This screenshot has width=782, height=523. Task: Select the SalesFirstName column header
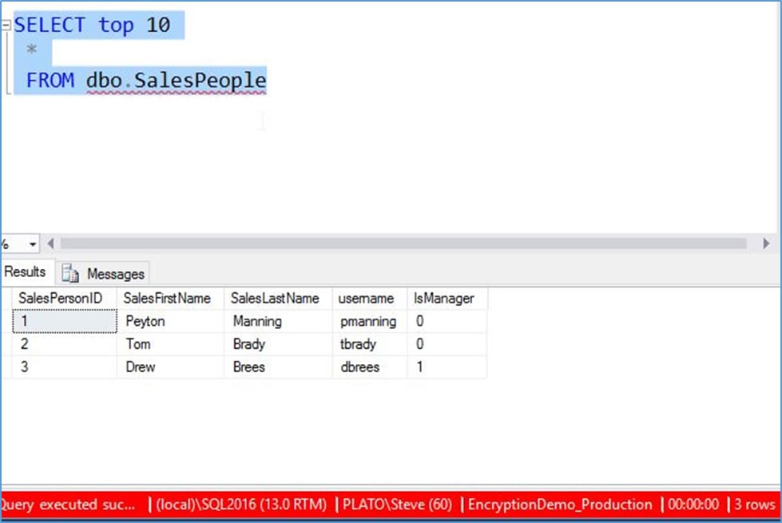coord(166,298)
